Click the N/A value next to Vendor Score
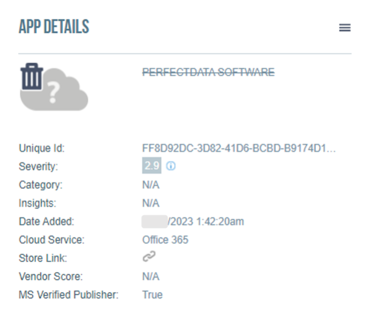 151,277
